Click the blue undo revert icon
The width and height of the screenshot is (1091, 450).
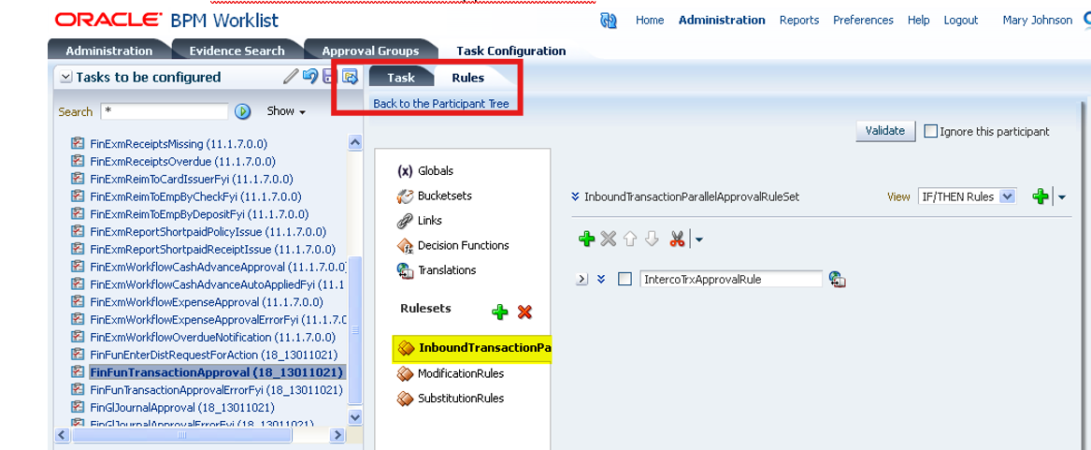click(310, 77)
